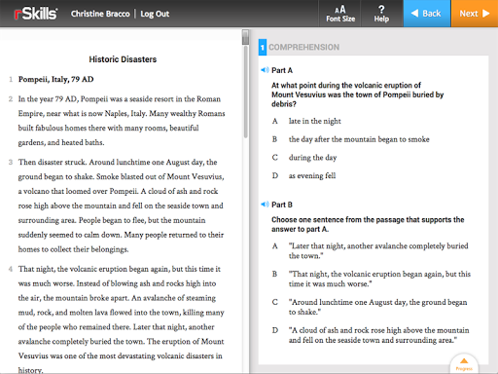
Task: Select Part B option C Around lunchtime
Action: (x=370, y=307)
